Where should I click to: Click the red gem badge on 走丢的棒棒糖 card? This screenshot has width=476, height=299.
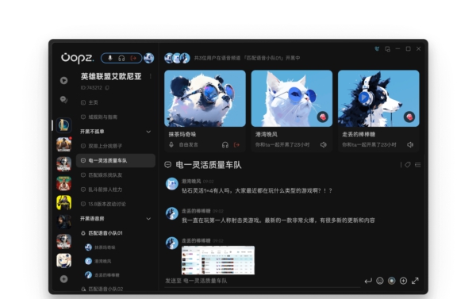(x=409, y=117)
